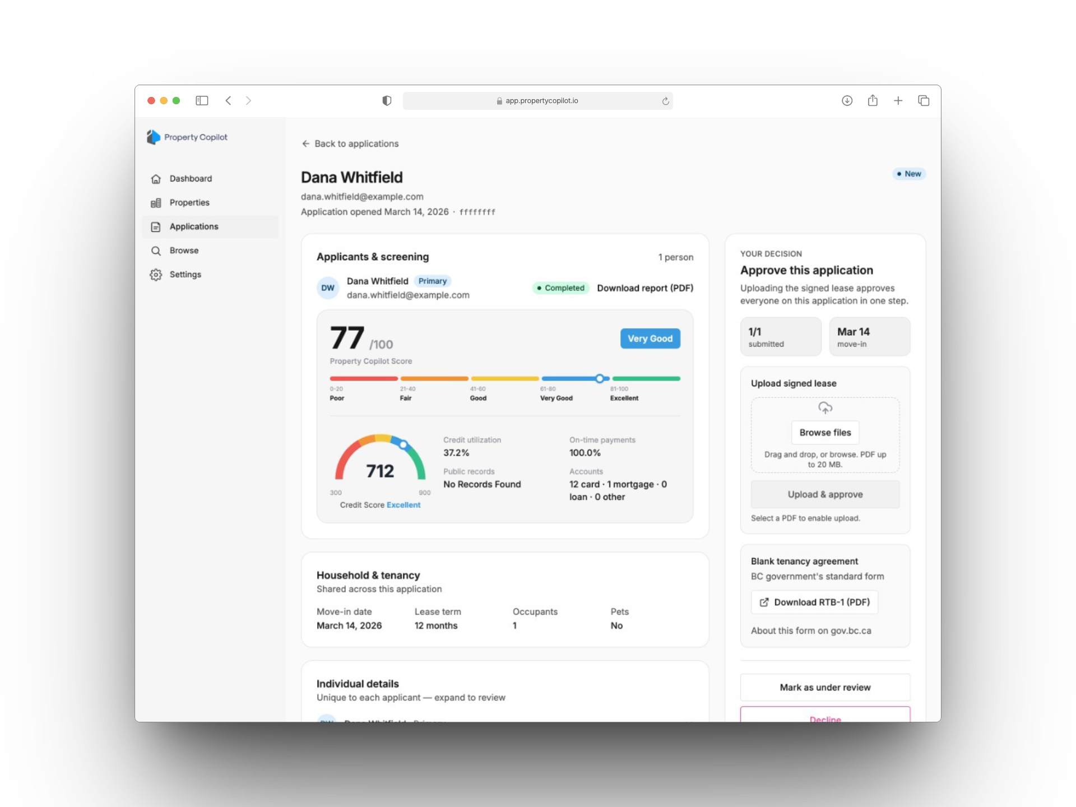Mark the application as under review

click(825, 688)
